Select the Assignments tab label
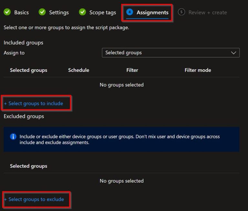The width and height of the screenshot is (248, 211). tap(152, 13)
